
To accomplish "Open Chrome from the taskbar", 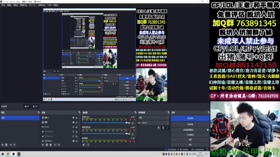I will point(8,154).
